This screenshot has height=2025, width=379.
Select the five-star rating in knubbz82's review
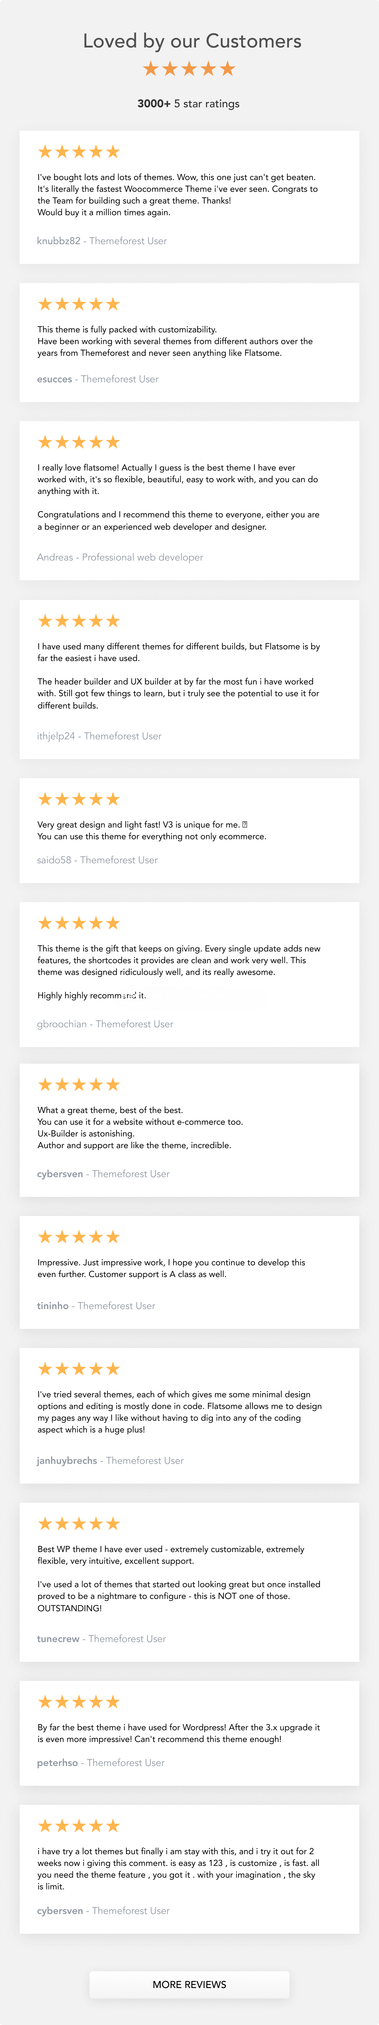point(78,152)
